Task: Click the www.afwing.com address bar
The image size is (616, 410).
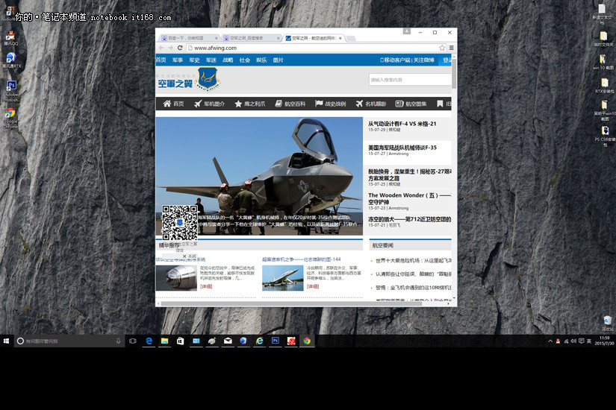Action: click(312, 48)
